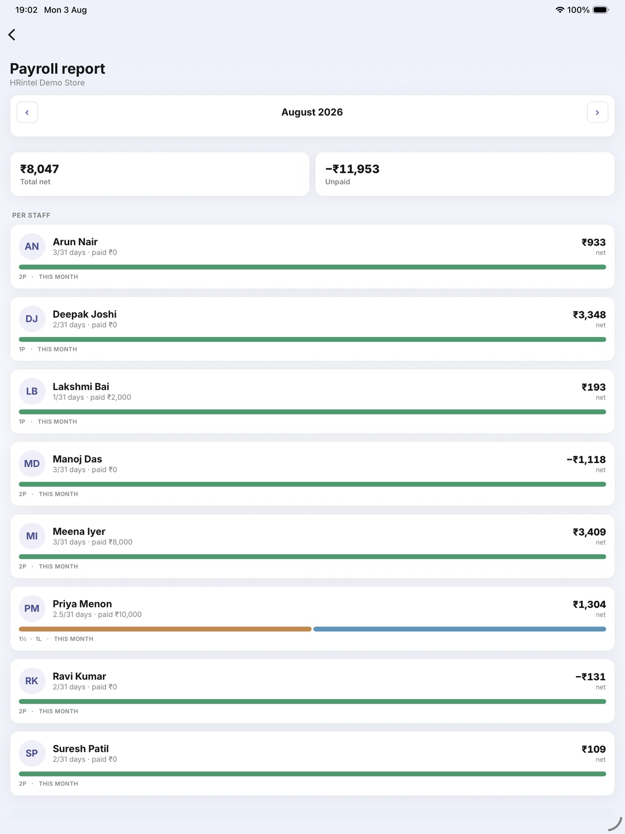Click Priya Menon's '1½ · 1L' attendance summary
Screen dimensions: 625x834
(x=30, y=639)
